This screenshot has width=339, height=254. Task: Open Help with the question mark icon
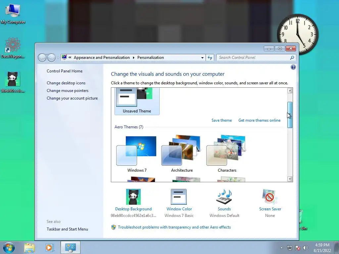(x=293, y=67)
